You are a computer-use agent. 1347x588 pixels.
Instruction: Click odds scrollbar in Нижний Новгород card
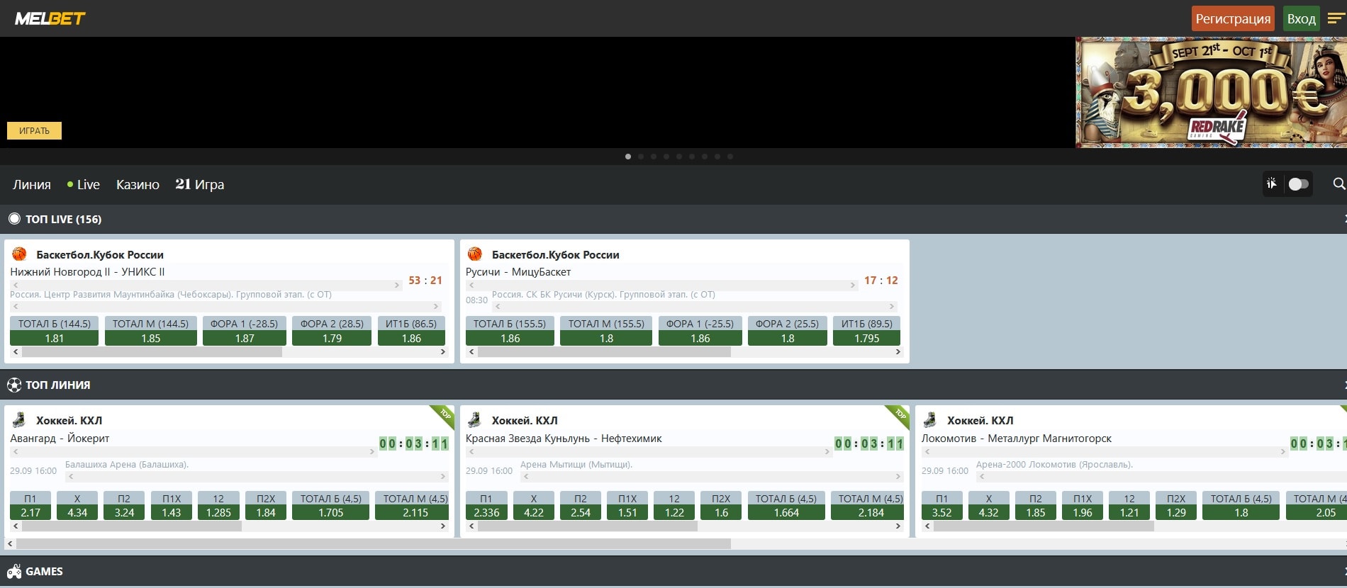coord(152,352)
